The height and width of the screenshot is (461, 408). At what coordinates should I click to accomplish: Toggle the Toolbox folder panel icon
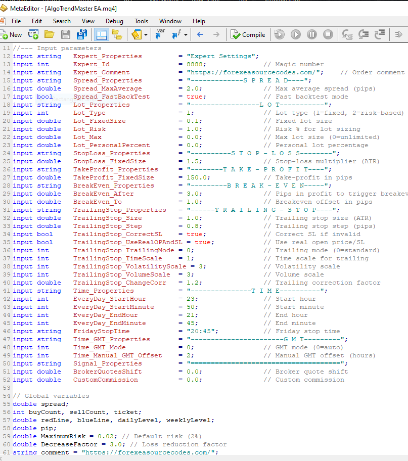117,35
